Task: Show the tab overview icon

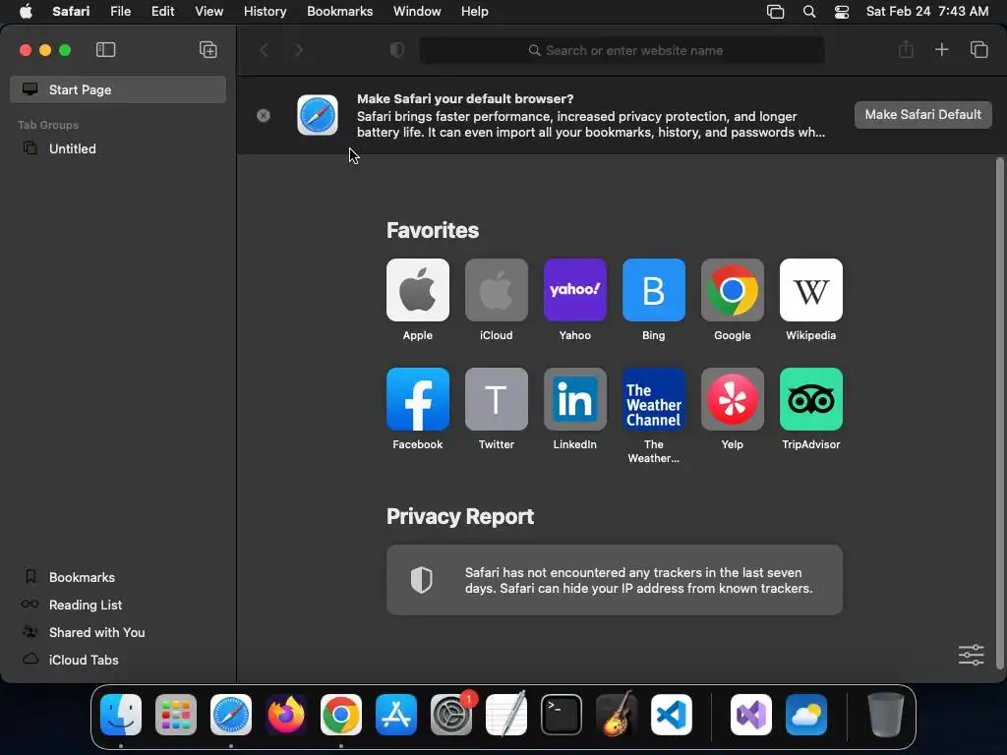Action: click(978, 49)
